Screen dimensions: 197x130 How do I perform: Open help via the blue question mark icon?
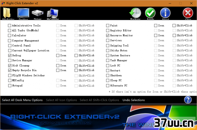tap(188, 100)
